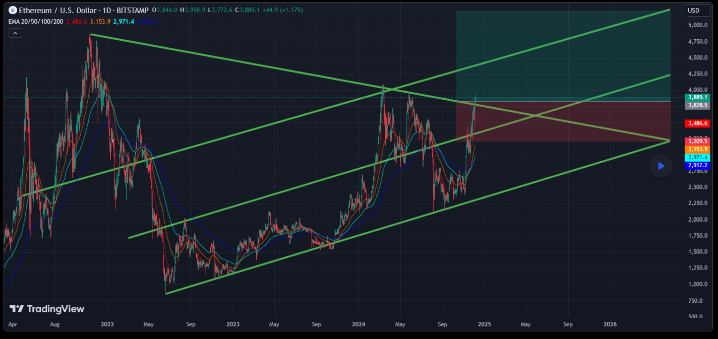Click the 5,000.0 level on the price scale

[x=697, y=25]
